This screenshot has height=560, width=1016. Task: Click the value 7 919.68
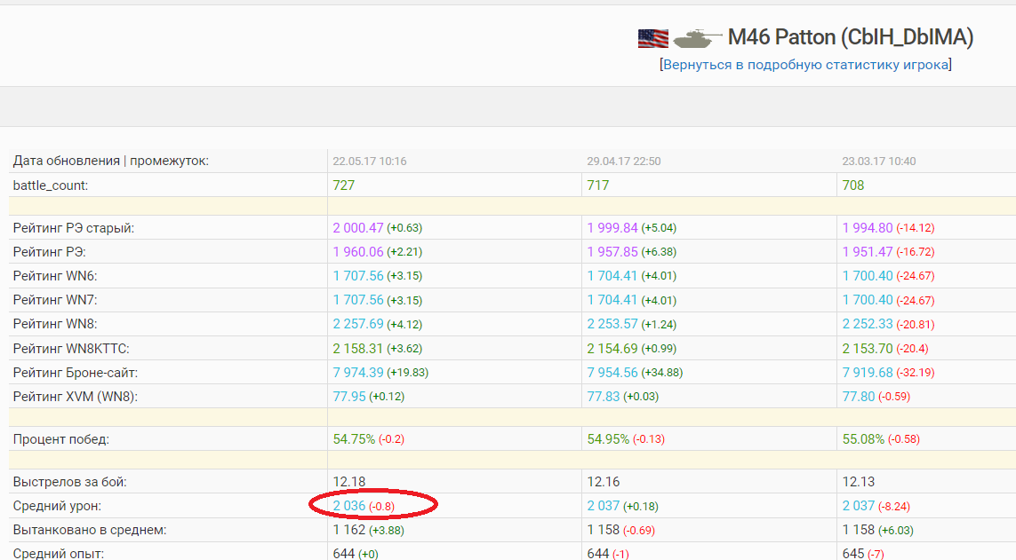click(868, 373)
